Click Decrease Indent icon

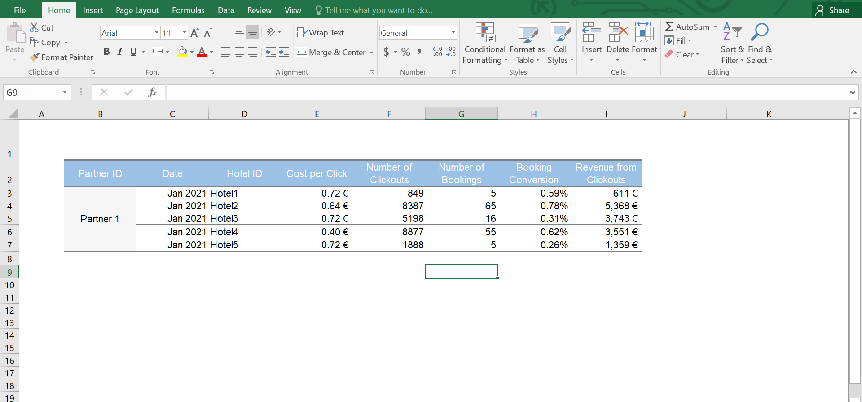pos(271,52)
